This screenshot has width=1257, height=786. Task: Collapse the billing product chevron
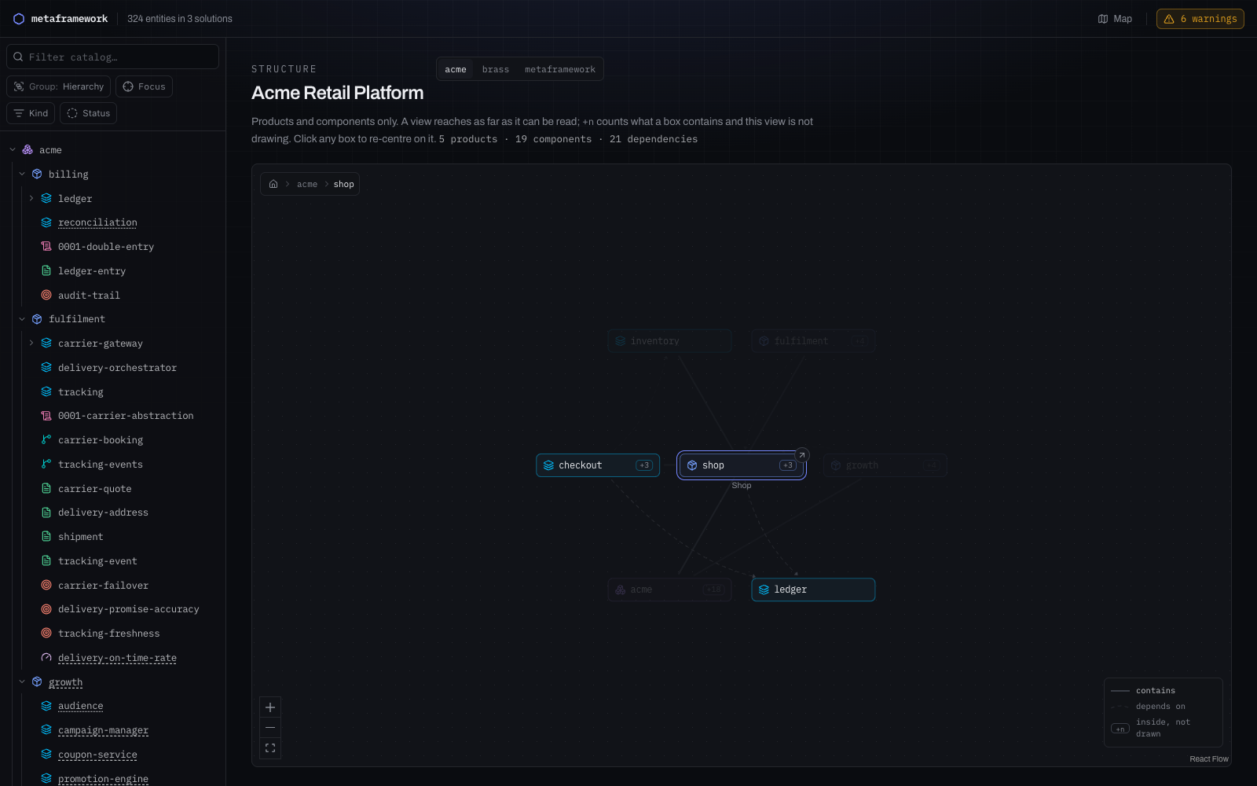22,174
